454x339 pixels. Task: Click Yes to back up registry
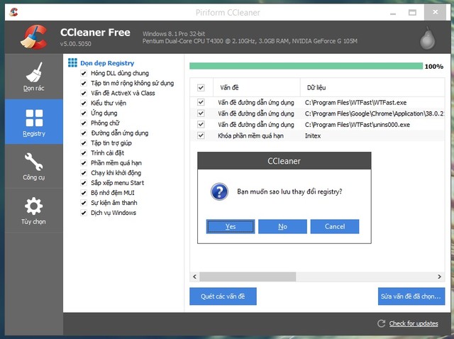coord(231,226)
